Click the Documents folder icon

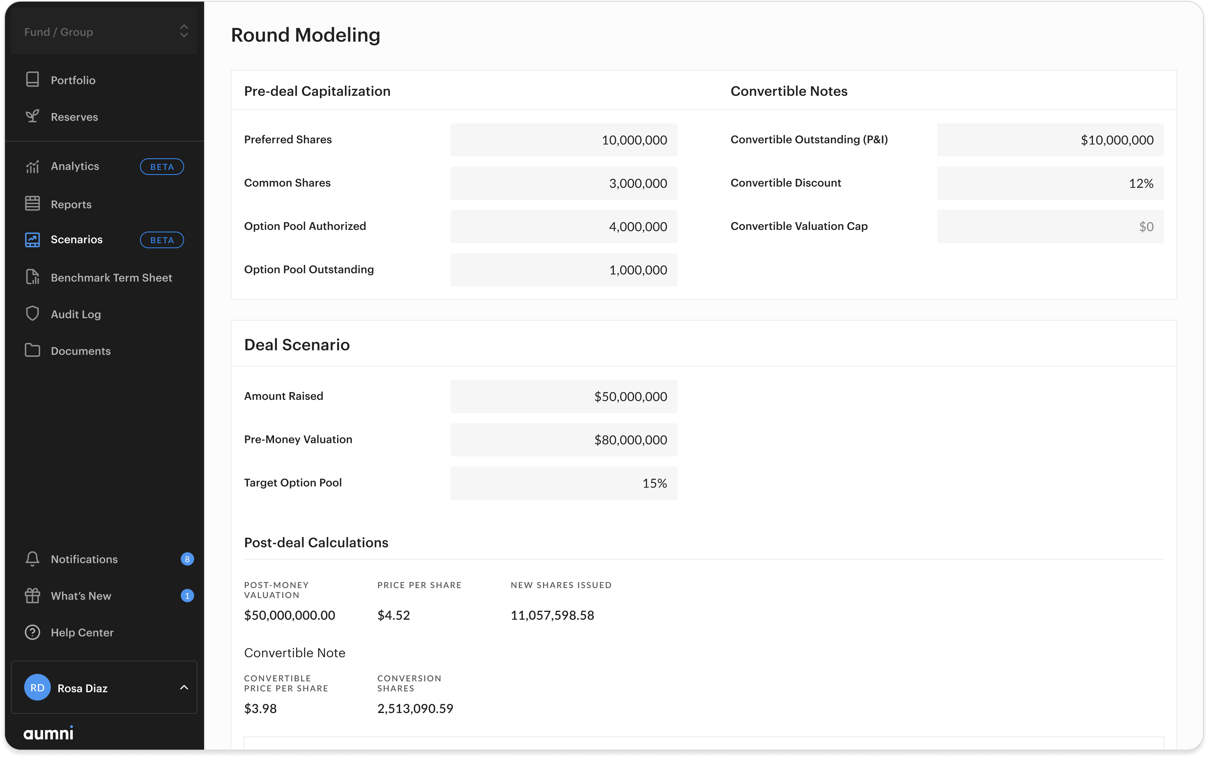click(x=32, y=350)
